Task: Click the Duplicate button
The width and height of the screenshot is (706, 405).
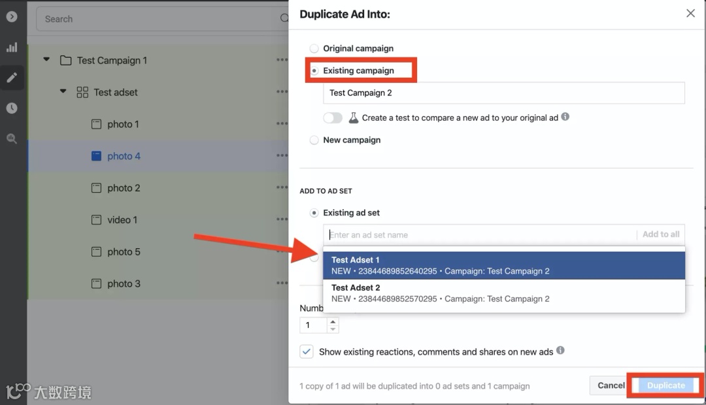Action: click(x=666, y=385)
